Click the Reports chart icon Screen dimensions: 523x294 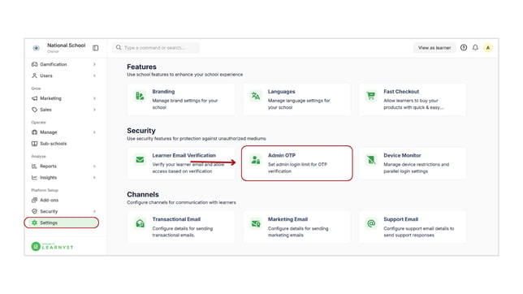[x=34, y=166]
